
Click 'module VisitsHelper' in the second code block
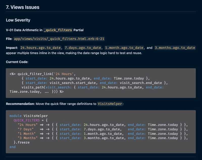coord(29,116)
